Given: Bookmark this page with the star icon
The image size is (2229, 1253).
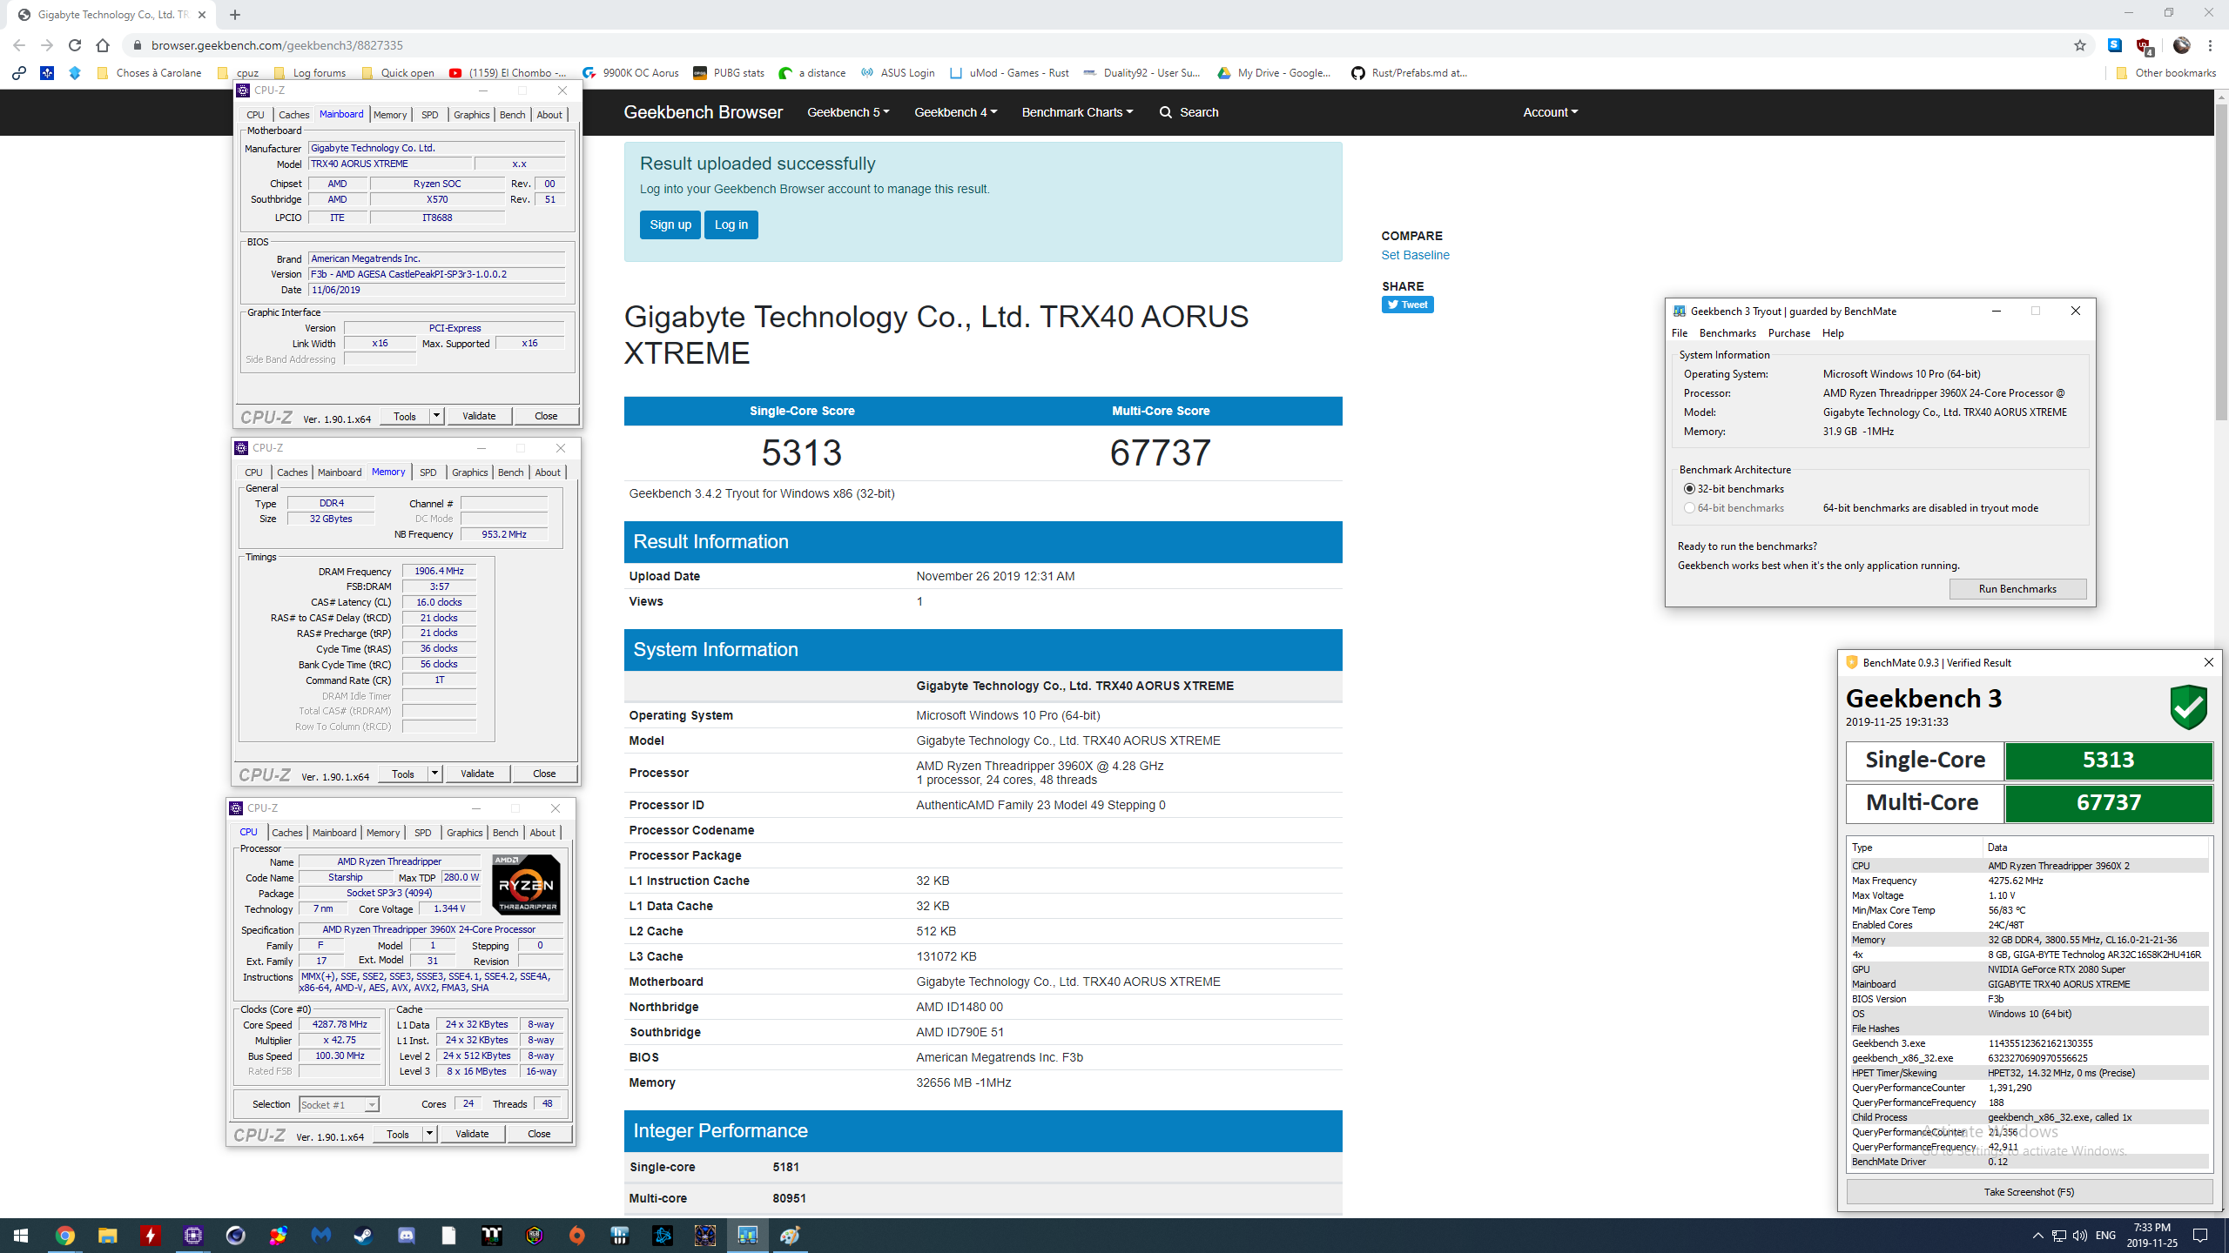Looking at the screenshot, I should pyautogui.click(x=2080, y=45).
